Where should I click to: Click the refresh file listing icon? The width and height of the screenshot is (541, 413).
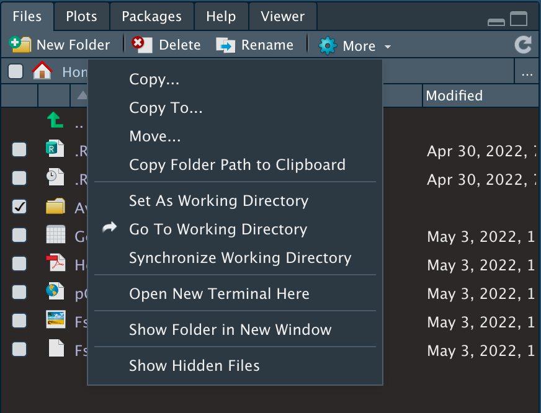523,45
